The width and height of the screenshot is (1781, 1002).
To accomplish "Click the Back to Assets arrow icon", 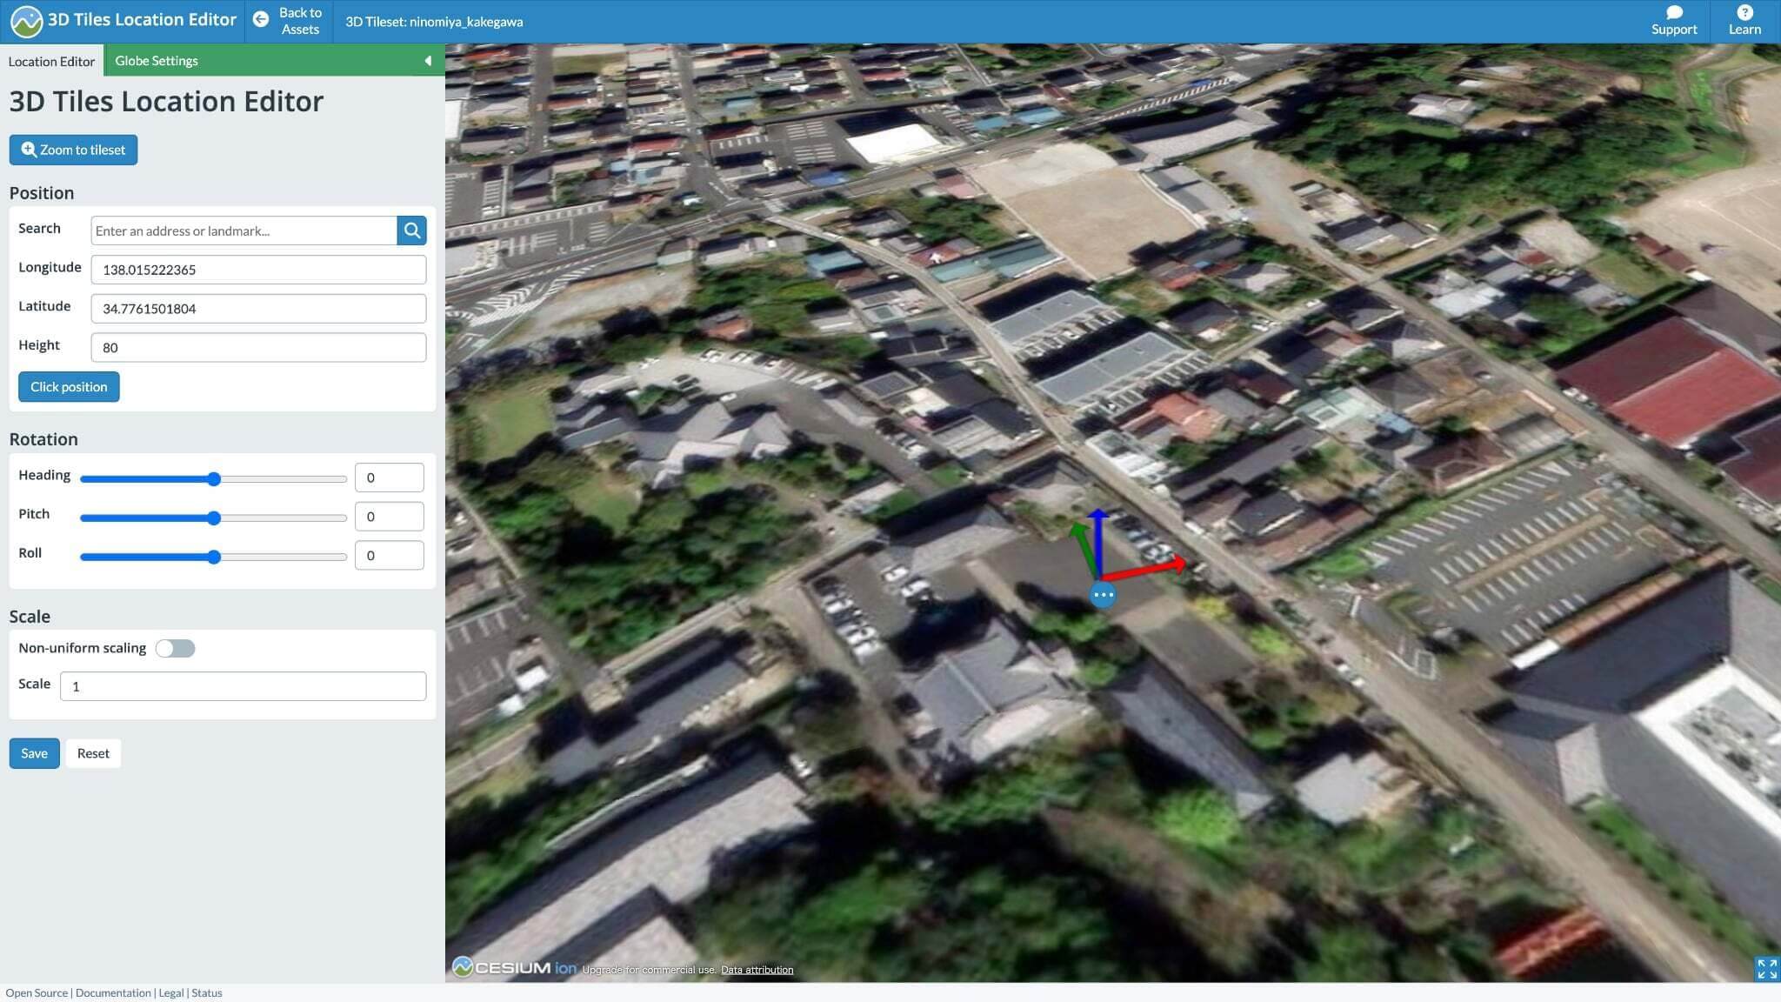I will pos(261,19).
